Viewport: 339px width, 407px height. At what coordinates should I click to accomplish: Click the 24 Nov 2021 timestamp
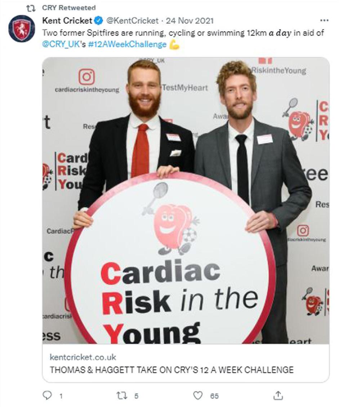click(x=190, y=20)
